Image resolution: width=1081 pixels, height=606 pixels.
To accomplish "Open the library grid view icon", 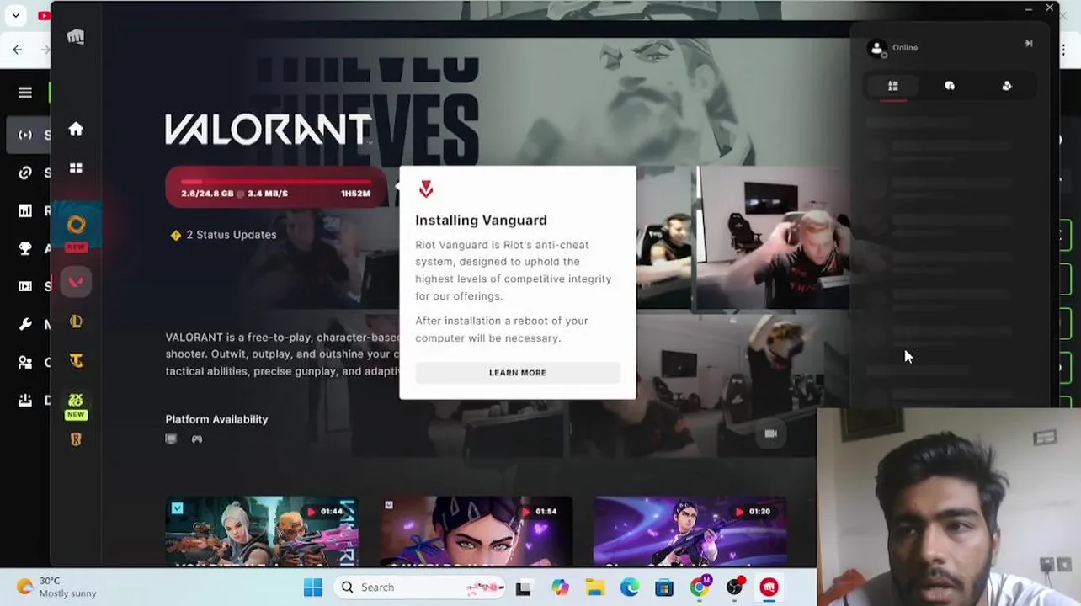I will (76, 168).
